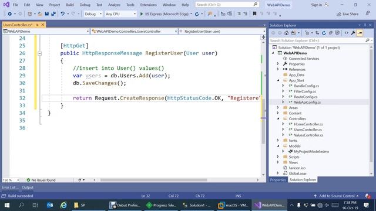Image resolution: width=376 pixels, height=211 pixels.
Task: Select WebApiConfig.cs in Solution Explorer
Action: point(307,102)
